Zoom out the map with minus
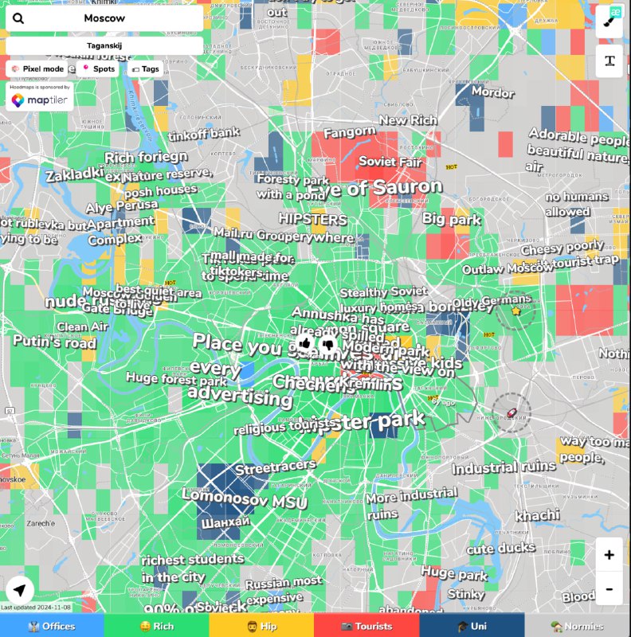Screen dimensions: 631x637 click(x=609, y=588)
